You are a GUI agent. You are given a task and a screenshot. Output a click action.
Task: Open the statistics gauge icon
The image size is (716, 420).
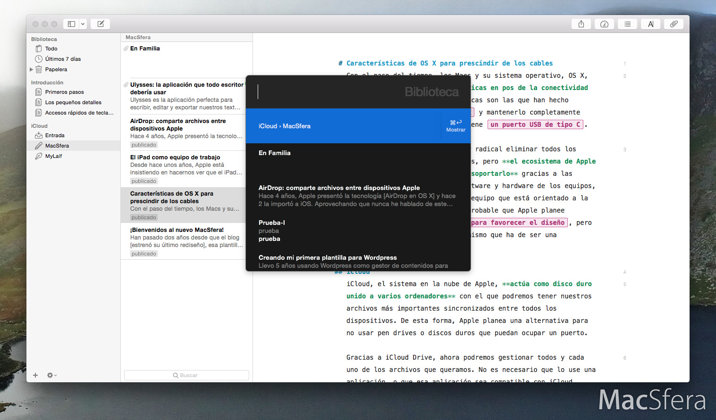tap(605, 24)
